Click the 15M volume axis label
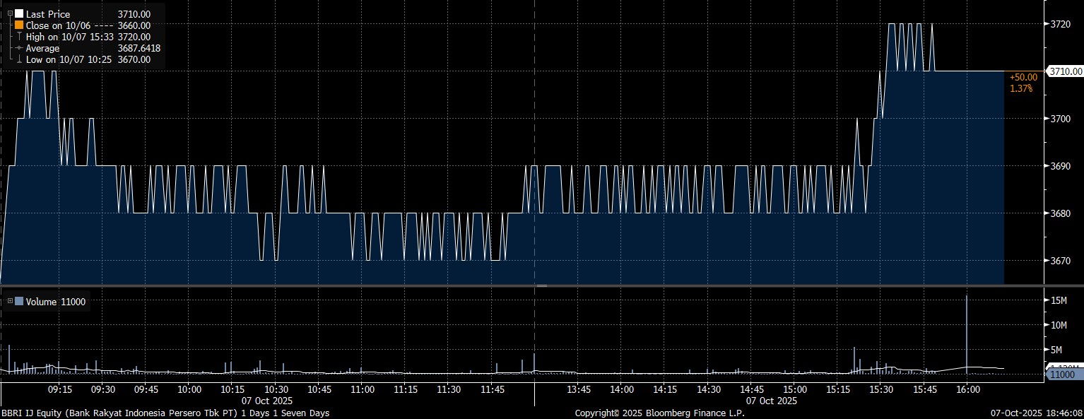The image size is (1084, 419). click(1059, 300)
